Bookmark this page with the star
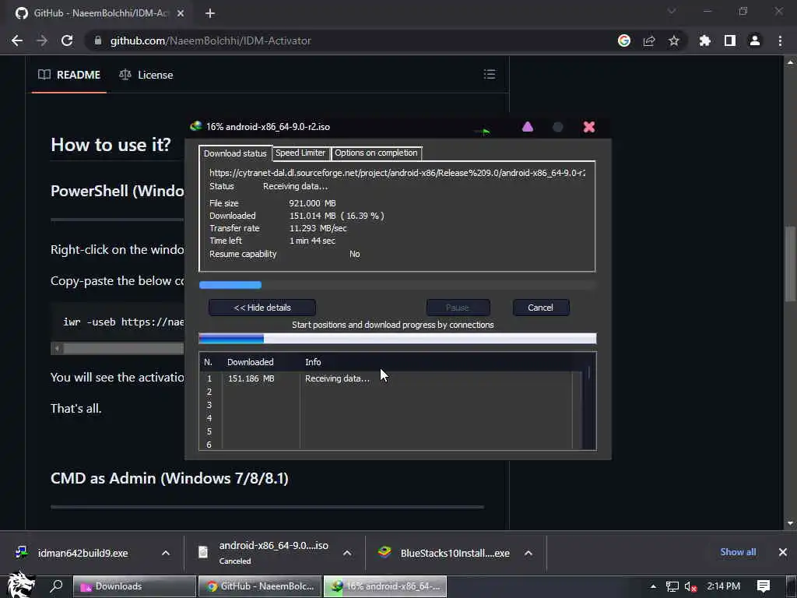797x598 pixels. pyautogui.click(x=674, y=40)
